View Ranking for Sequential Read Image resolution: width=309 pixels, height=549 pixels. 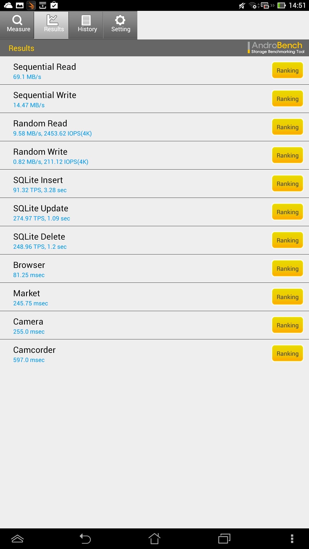(287, 71)
